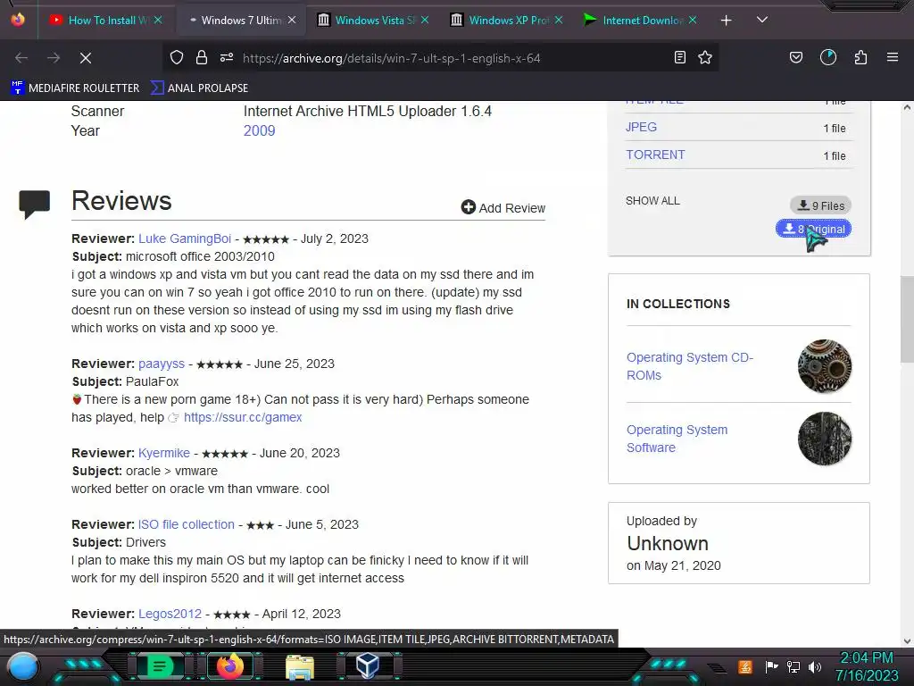Screen dimensions: 914x686
Task: Click the Firefox logo icon in tab bar
Action: (x=18, y=20)
